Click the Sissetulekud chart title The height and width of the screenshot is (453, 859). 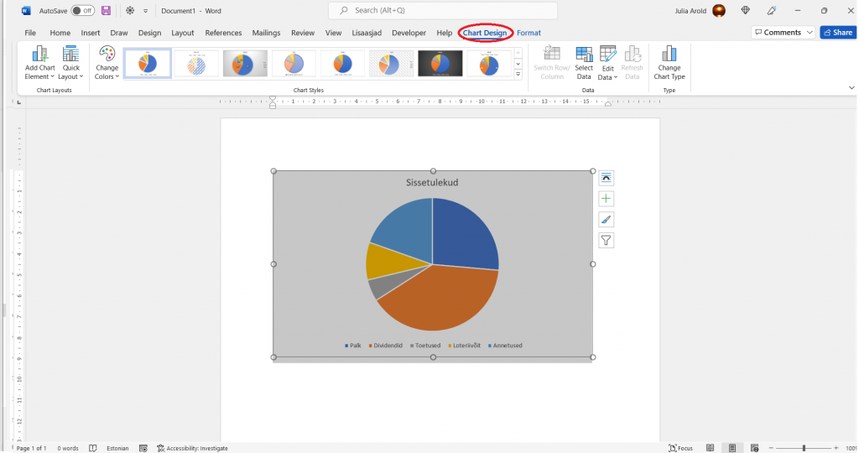432,182
